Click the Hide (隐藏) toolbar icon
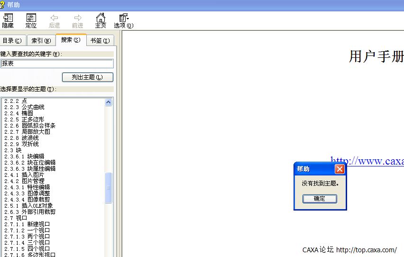Viewport: 404px width, 257px height. [8, 20]
